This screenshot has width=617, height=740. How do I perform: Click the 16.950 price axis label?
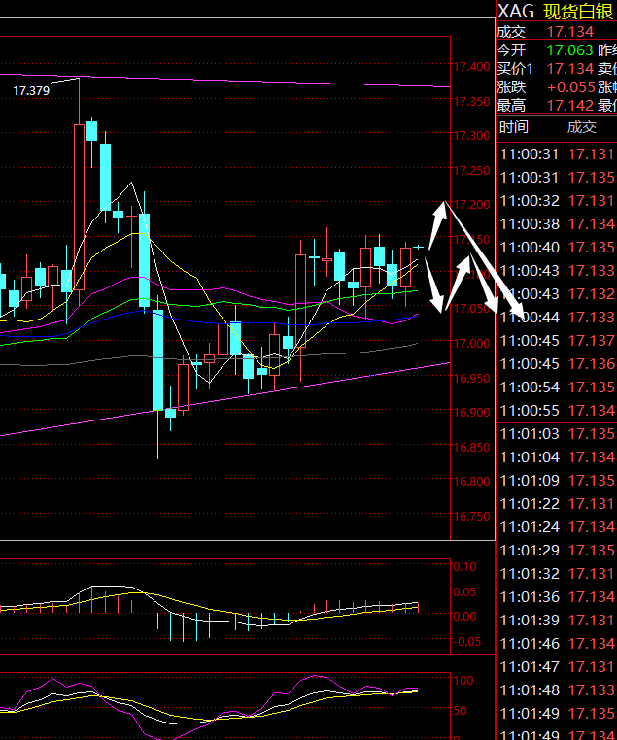click(x=471, y=378)
